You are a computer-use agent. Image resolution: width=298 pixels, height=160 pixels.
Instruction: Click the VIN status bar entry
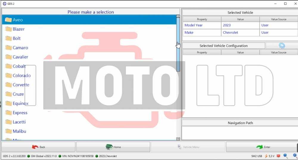tap(78, 156)
